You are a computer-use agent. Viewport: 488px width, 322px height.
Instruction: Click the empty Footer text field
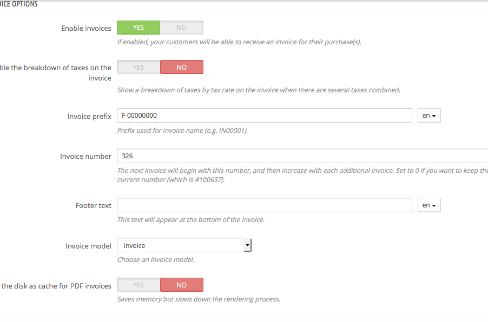[264, 205]
